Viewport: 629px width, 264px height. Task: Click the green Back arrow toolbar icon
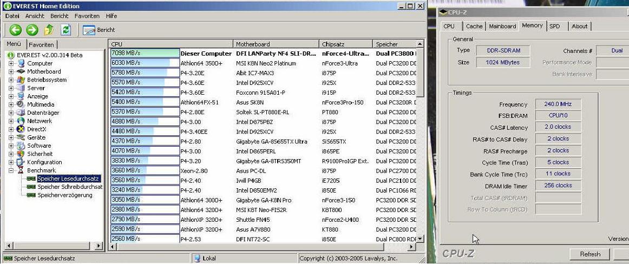[16, 30]
